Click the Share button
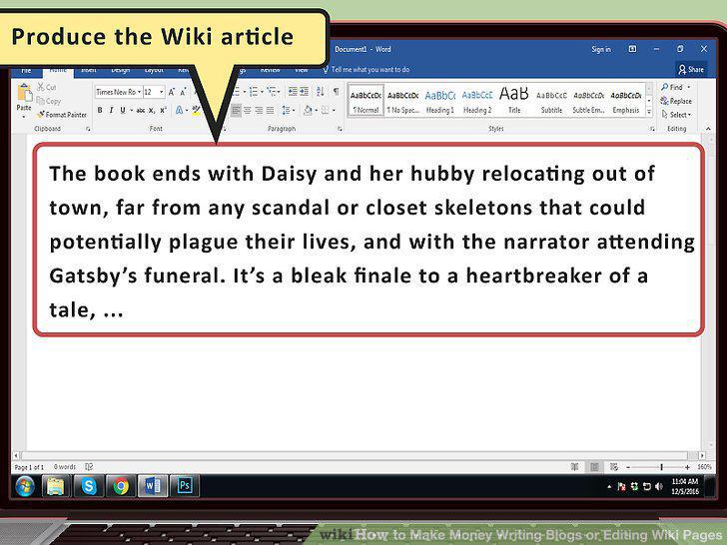 [x=691, y=70]
